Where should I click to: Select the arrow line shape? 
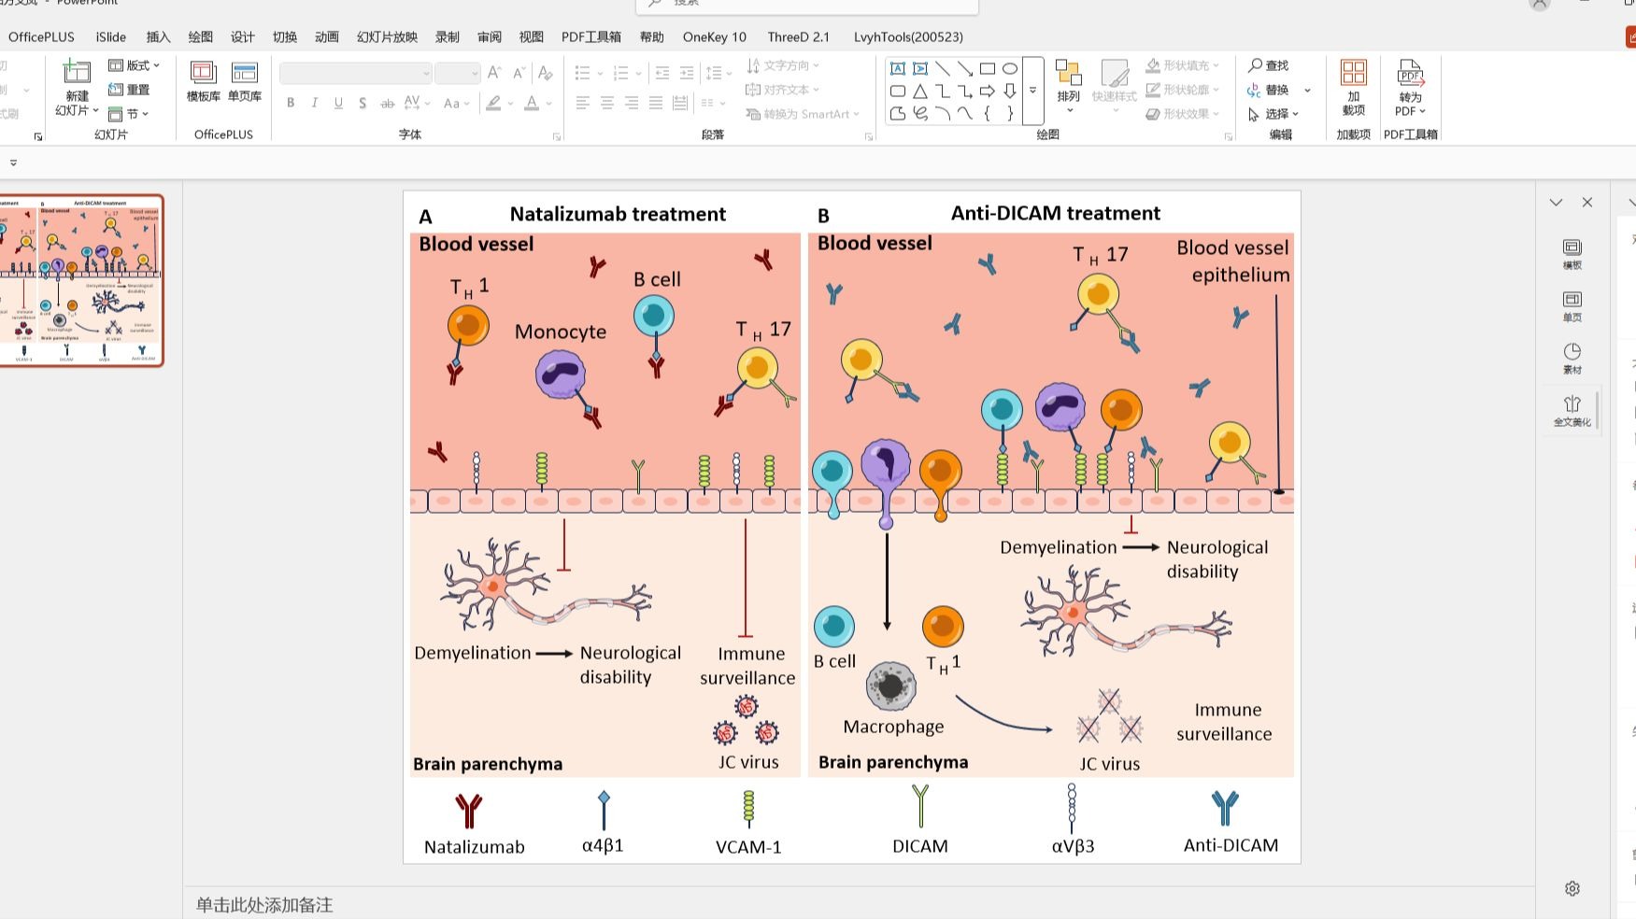coord(965,68)
